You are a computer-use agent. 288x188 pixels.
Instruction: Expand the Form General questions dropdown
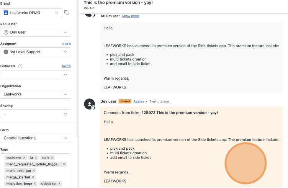(36, 138)
